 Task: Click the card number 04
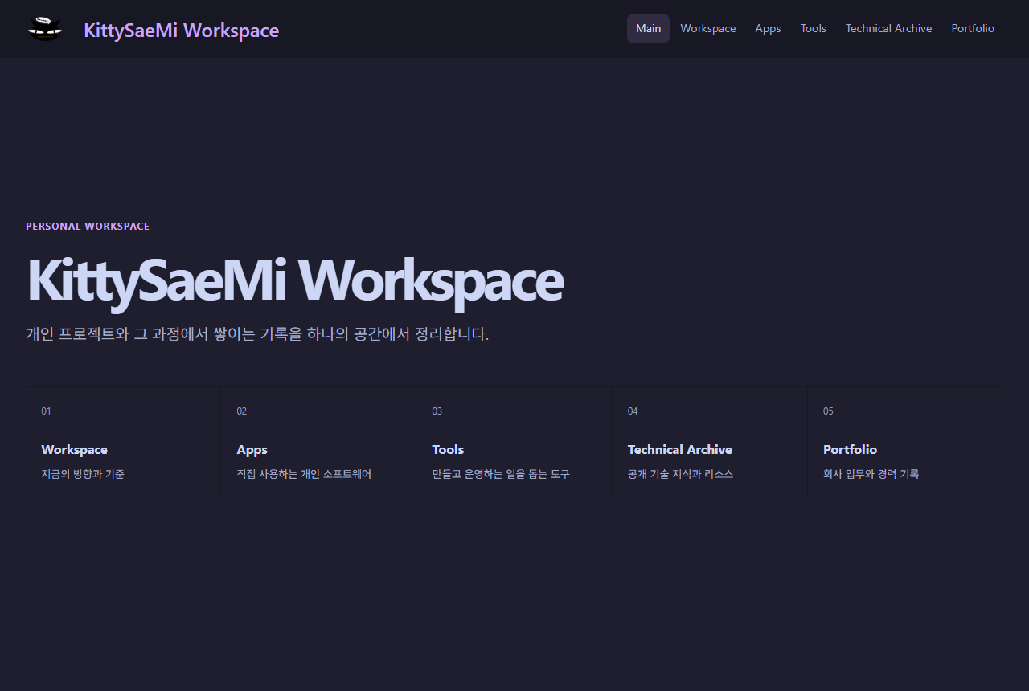pyautogui.click(x=633, y=411)
